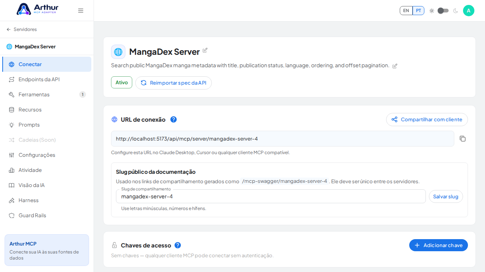Image resolution: width=485 pixels, height=272 pixels.
Task: Click the moon dark-mode icon
Action: tap(455, 11)
